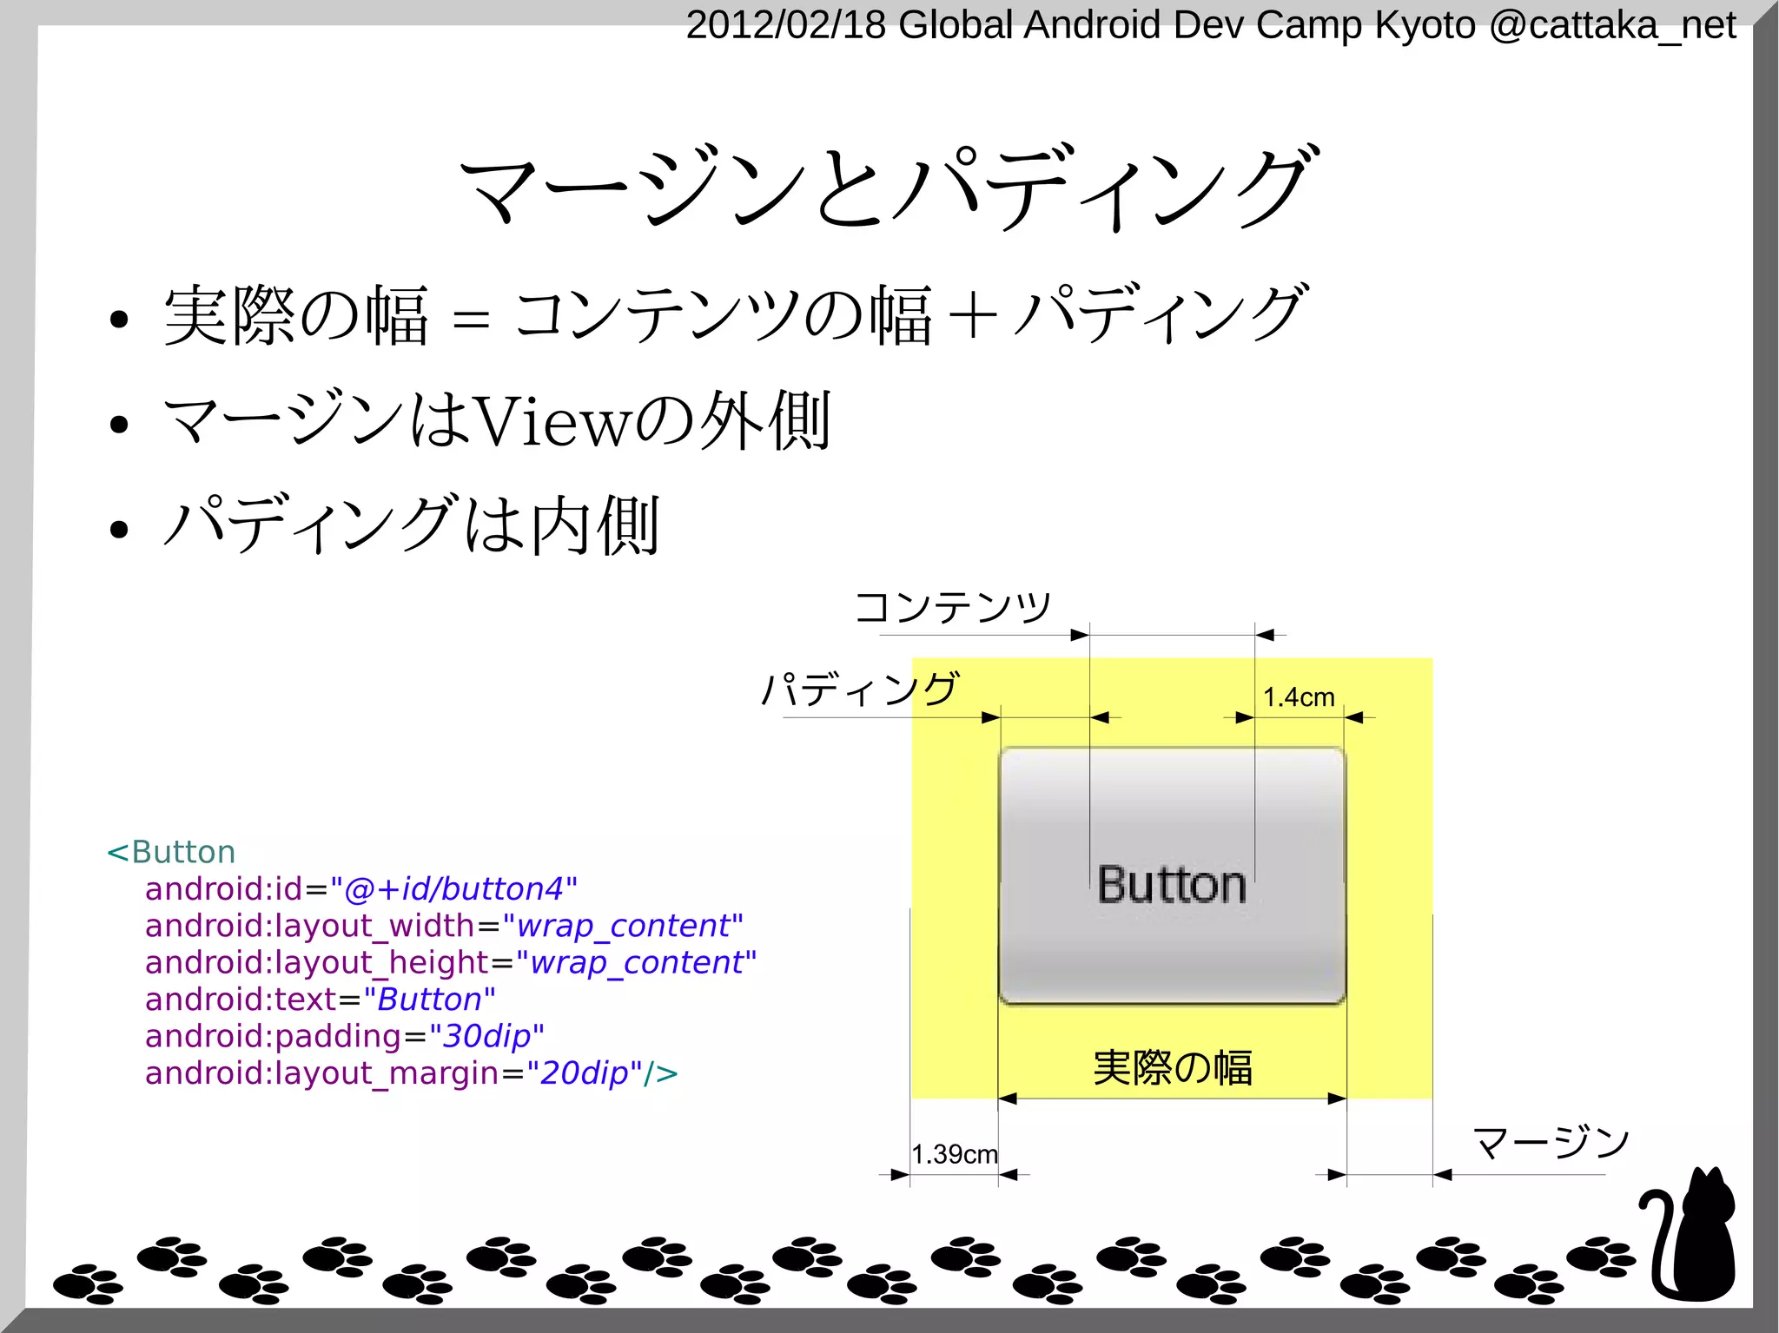The height and width of the screenshot is (1333, 1779).
Task: Click the android:layout_margin="20dip" code line
Action: 411,1074
